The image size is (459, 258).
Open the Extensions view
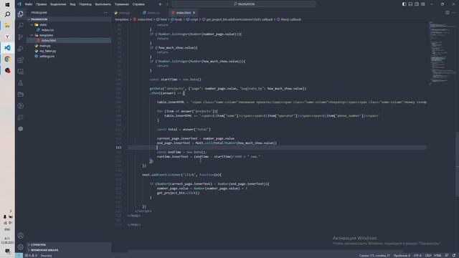pos(21,60)
